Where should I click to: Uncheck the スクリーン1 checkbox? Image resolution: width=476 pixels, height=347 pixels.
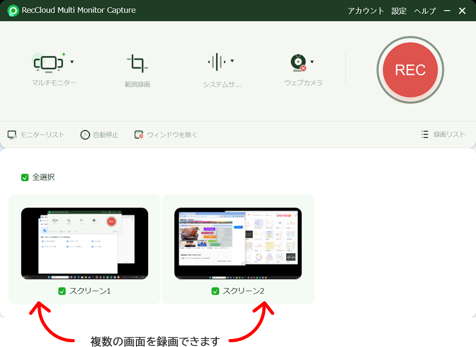pyautogui.click(x=62, y=291)
